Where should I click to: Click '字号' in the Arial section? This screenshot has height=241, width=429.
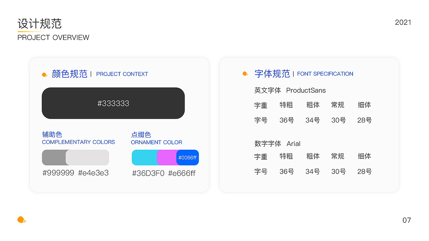(261, 172)
